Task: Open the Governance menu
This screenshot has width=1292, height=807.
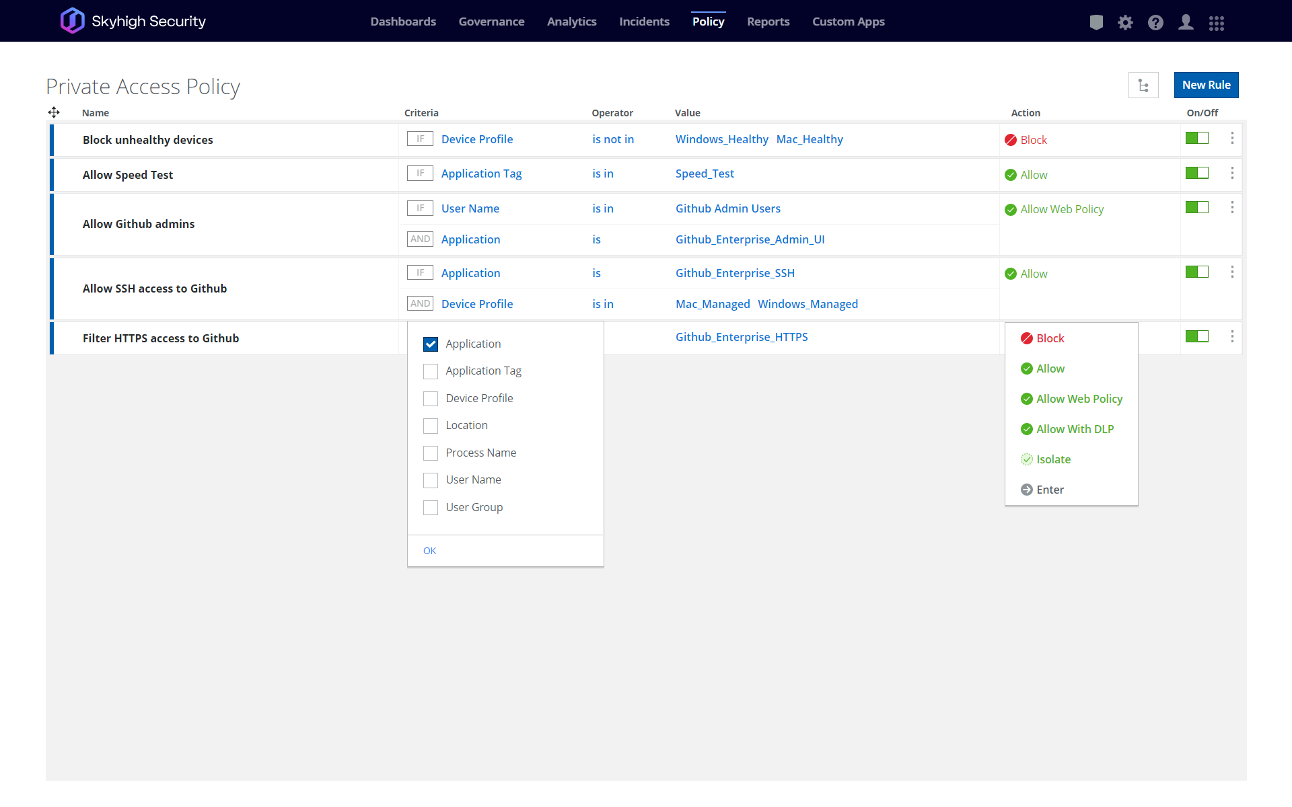Action: click(x=491, y=22)
